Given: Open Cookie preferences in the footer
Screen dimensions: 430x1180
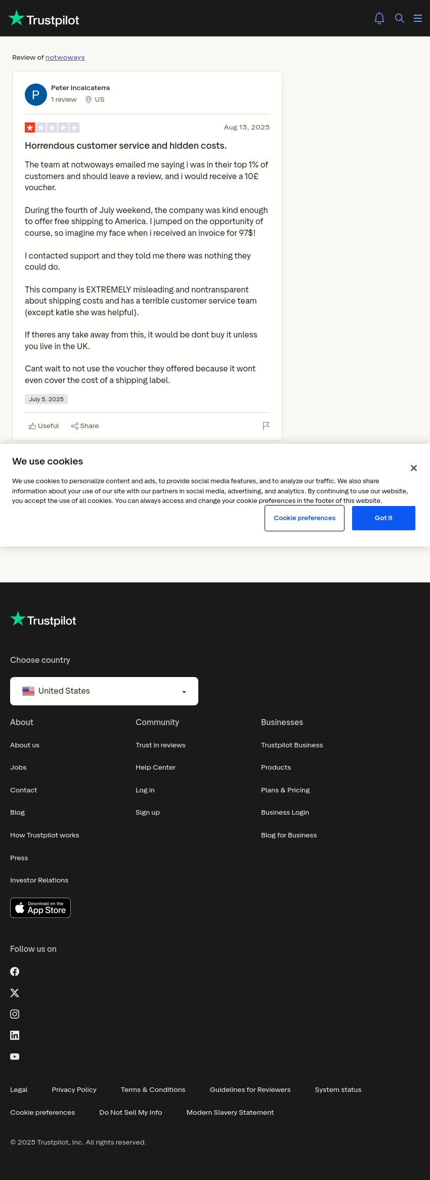Looking at the screenshot, I should coord(42,1113).
